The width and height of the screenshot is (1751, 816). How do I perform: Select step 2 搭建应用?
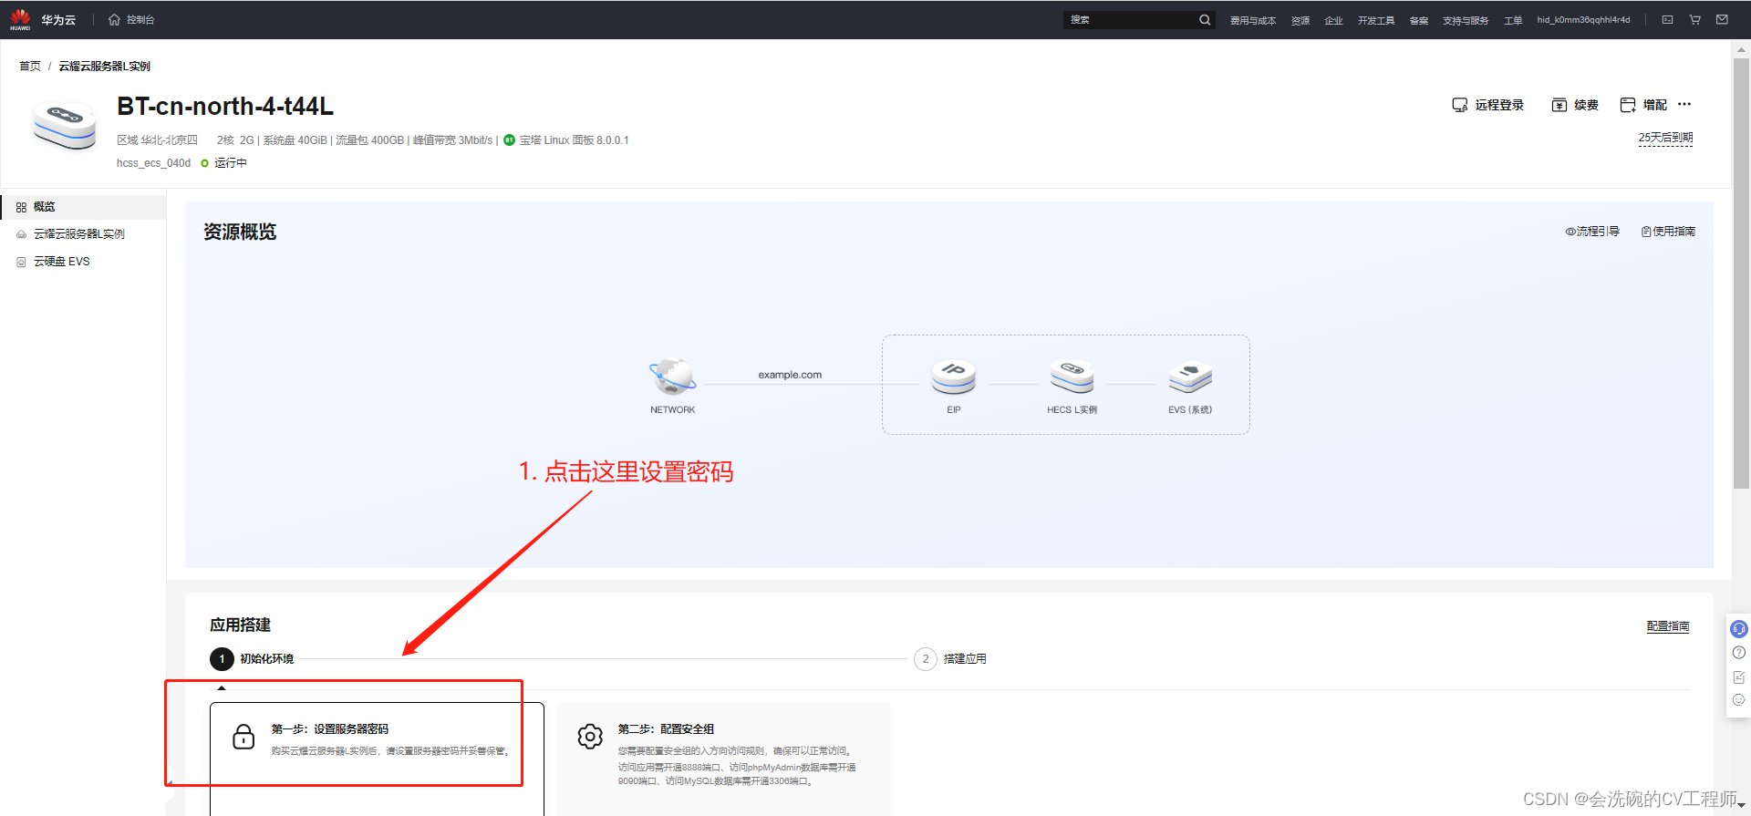coord(950,658)
